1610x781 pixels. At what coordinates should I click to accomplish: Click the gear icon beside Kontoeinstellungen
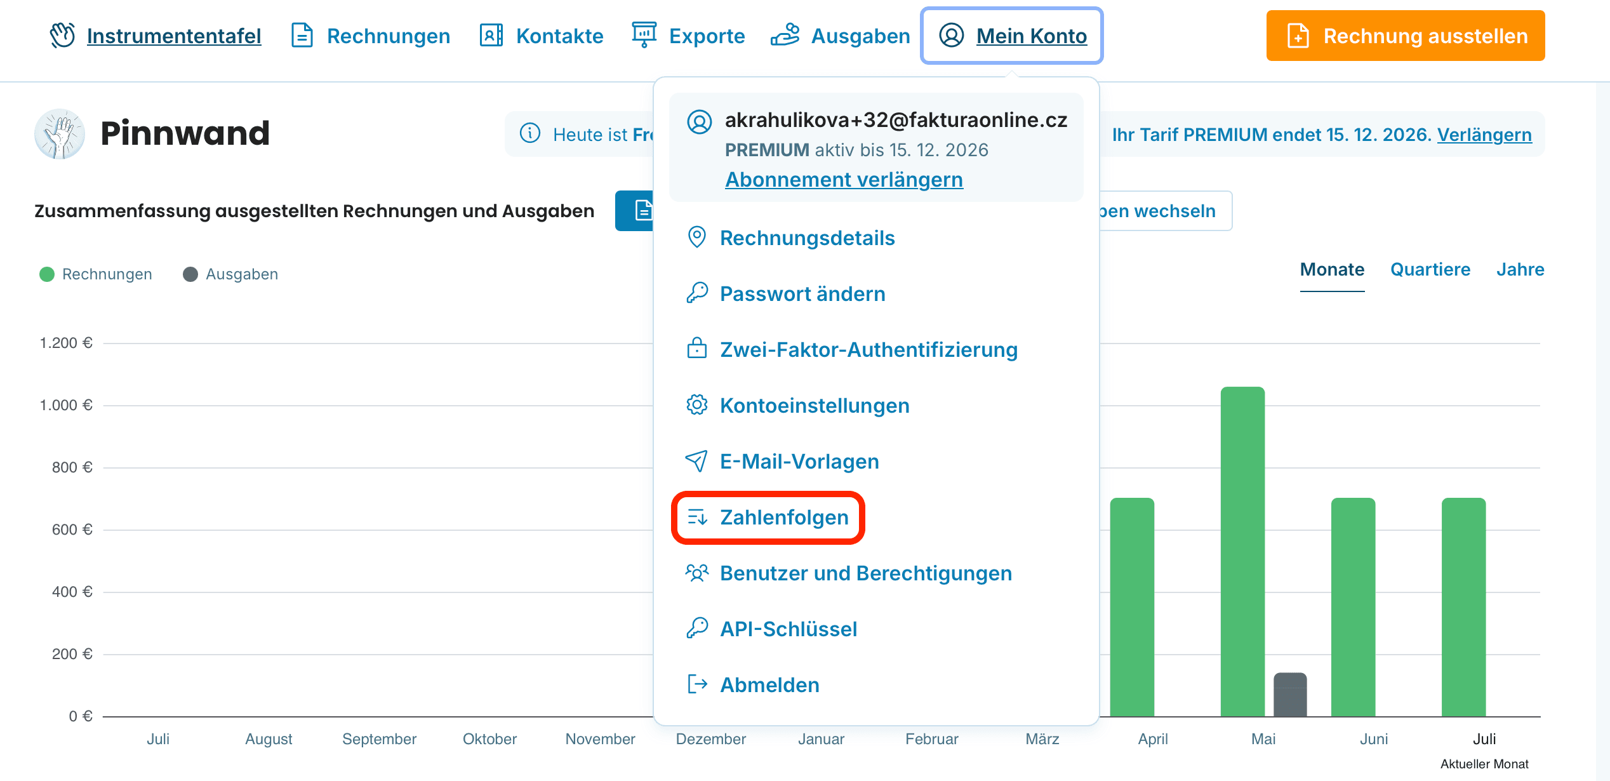[697, 404]
